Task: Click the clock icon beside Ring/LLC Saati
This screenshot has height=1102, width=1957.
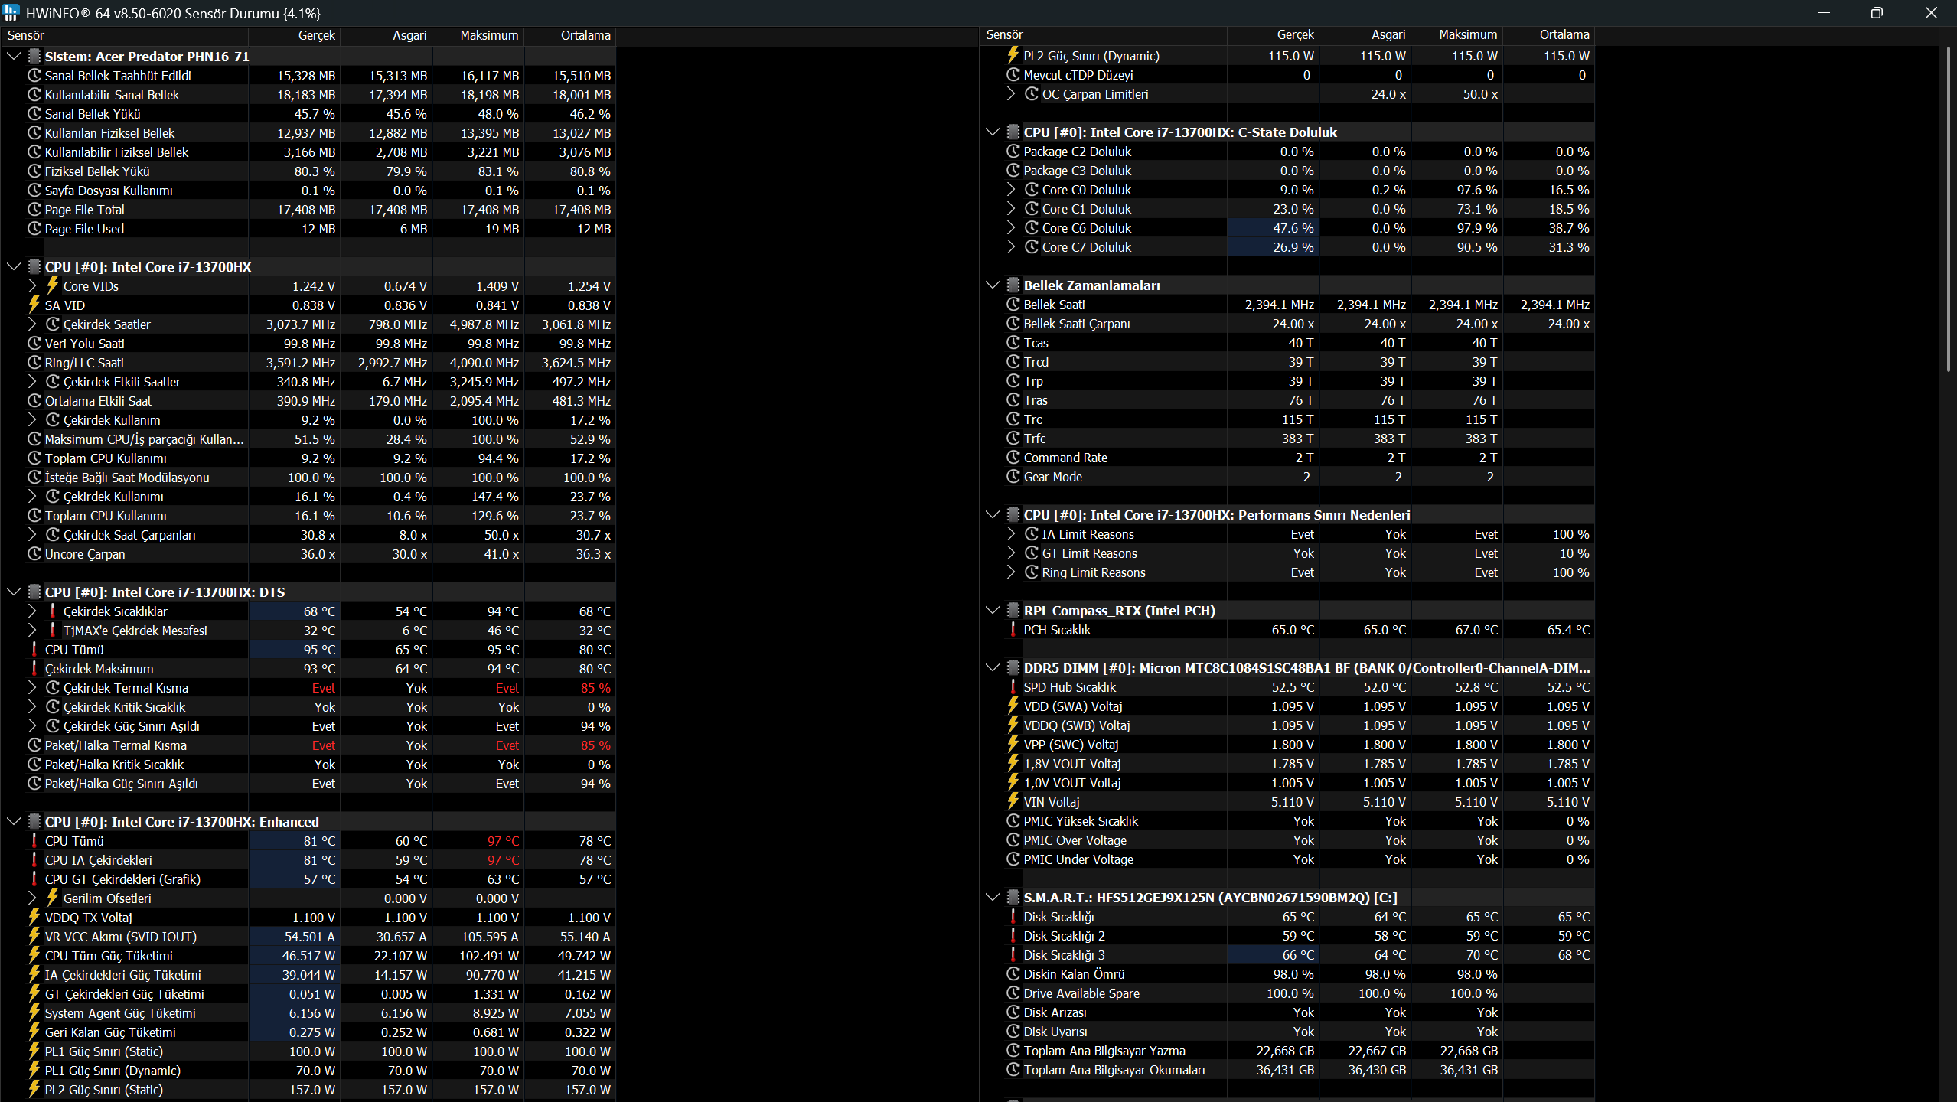Action: pyautogui.click(x=34, y=362)
